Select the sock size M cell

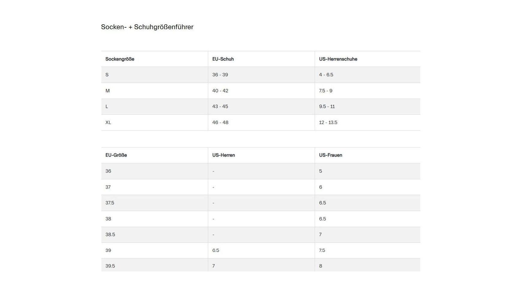(x=154, y=91)
